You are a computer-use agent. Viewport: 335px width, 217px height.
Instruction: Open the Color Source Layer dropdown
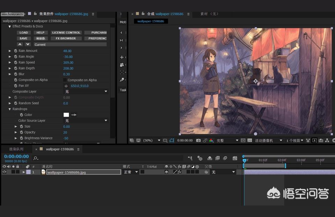click(86, 121)
